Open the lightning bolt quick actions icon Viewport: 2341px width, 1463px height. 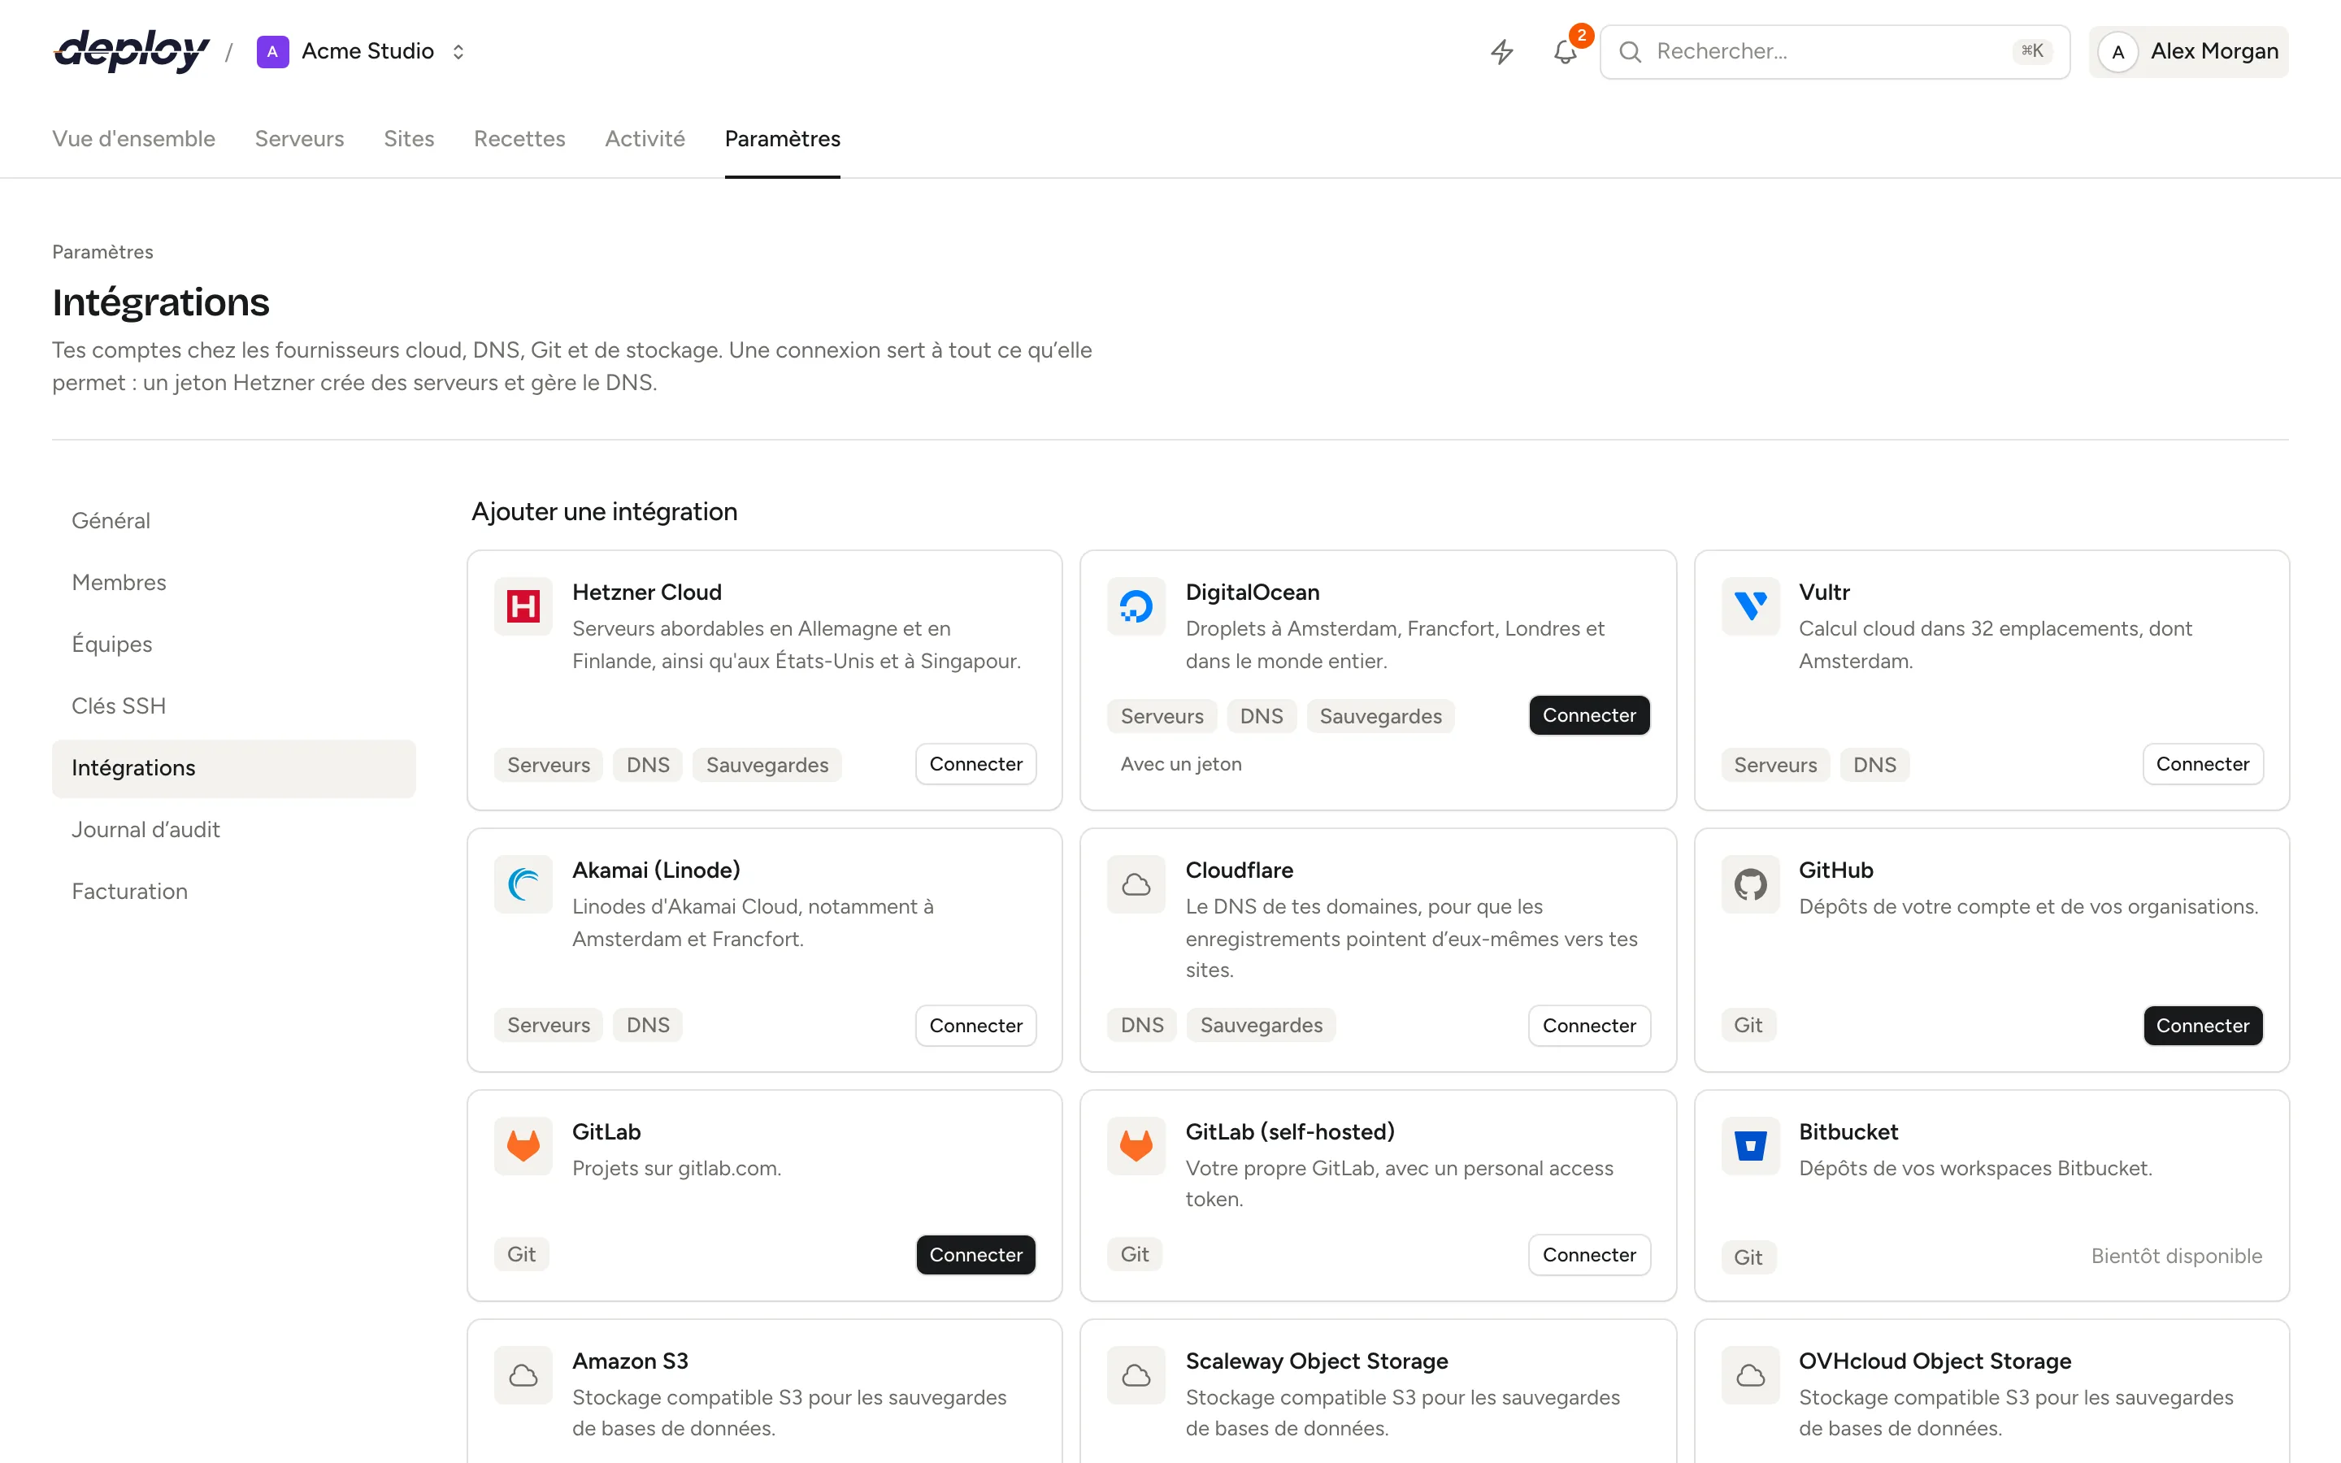(1501, 51)
